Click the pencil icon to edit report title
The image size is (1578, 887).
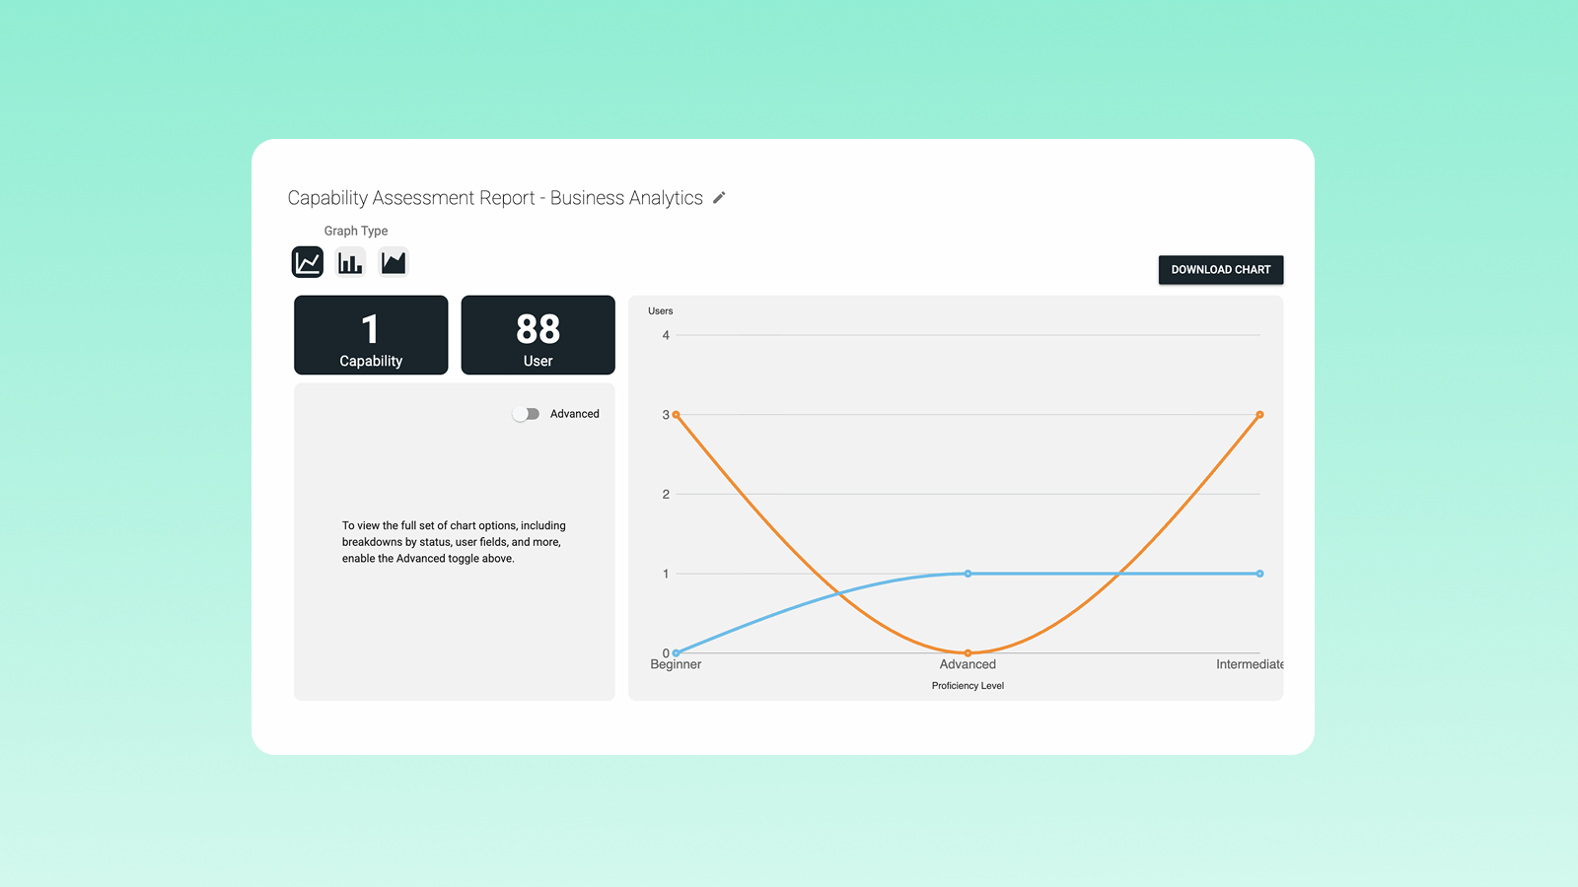719,198
